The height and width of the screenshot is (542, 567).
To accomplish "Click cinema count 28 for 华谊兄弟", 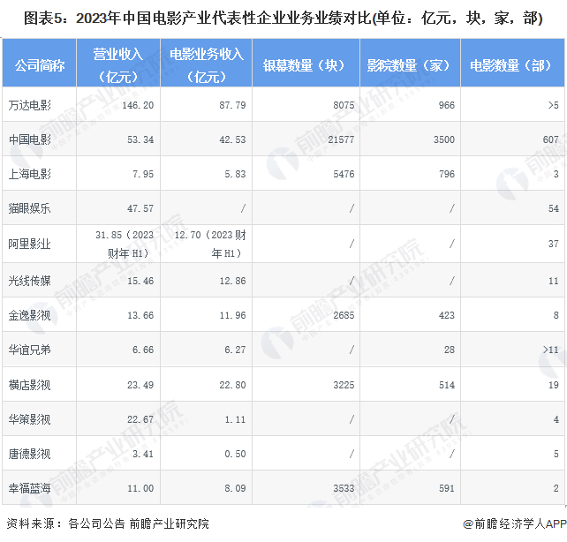I will tap(450, 350).
